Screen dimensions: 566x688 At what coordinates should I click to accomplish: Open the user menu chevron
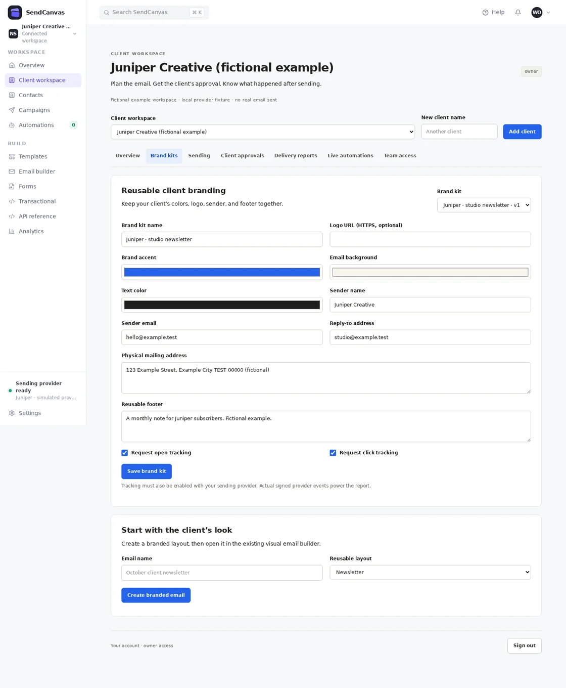548,13
